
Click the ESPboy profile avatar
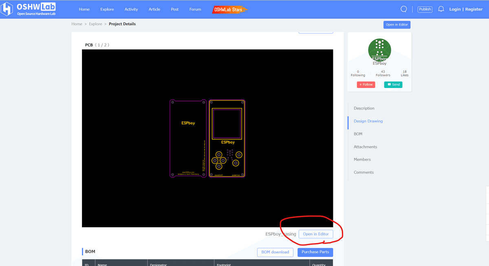pyautogui.click(x=379, y=51)
